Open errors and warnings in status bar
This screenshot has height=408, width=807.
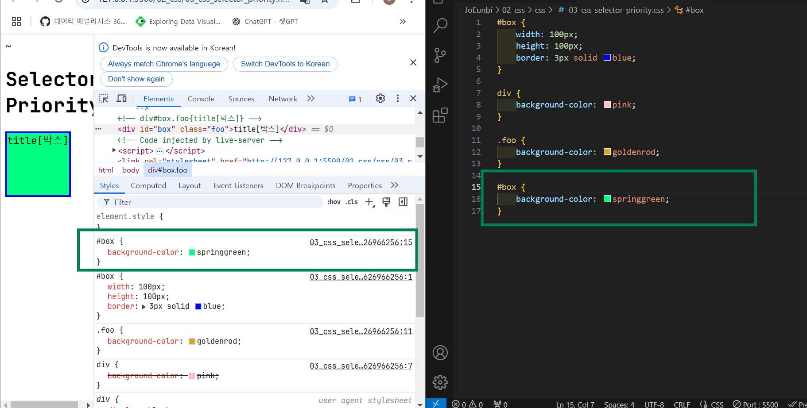click(x=467, y=404)
